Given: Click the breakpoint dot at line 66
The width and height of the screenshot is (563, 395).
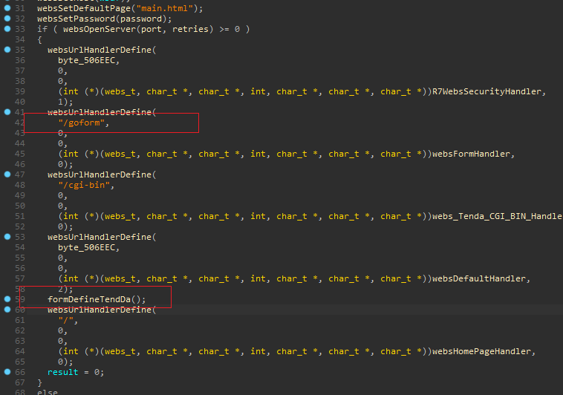Looking at the screenshot, I should [7, 372].
